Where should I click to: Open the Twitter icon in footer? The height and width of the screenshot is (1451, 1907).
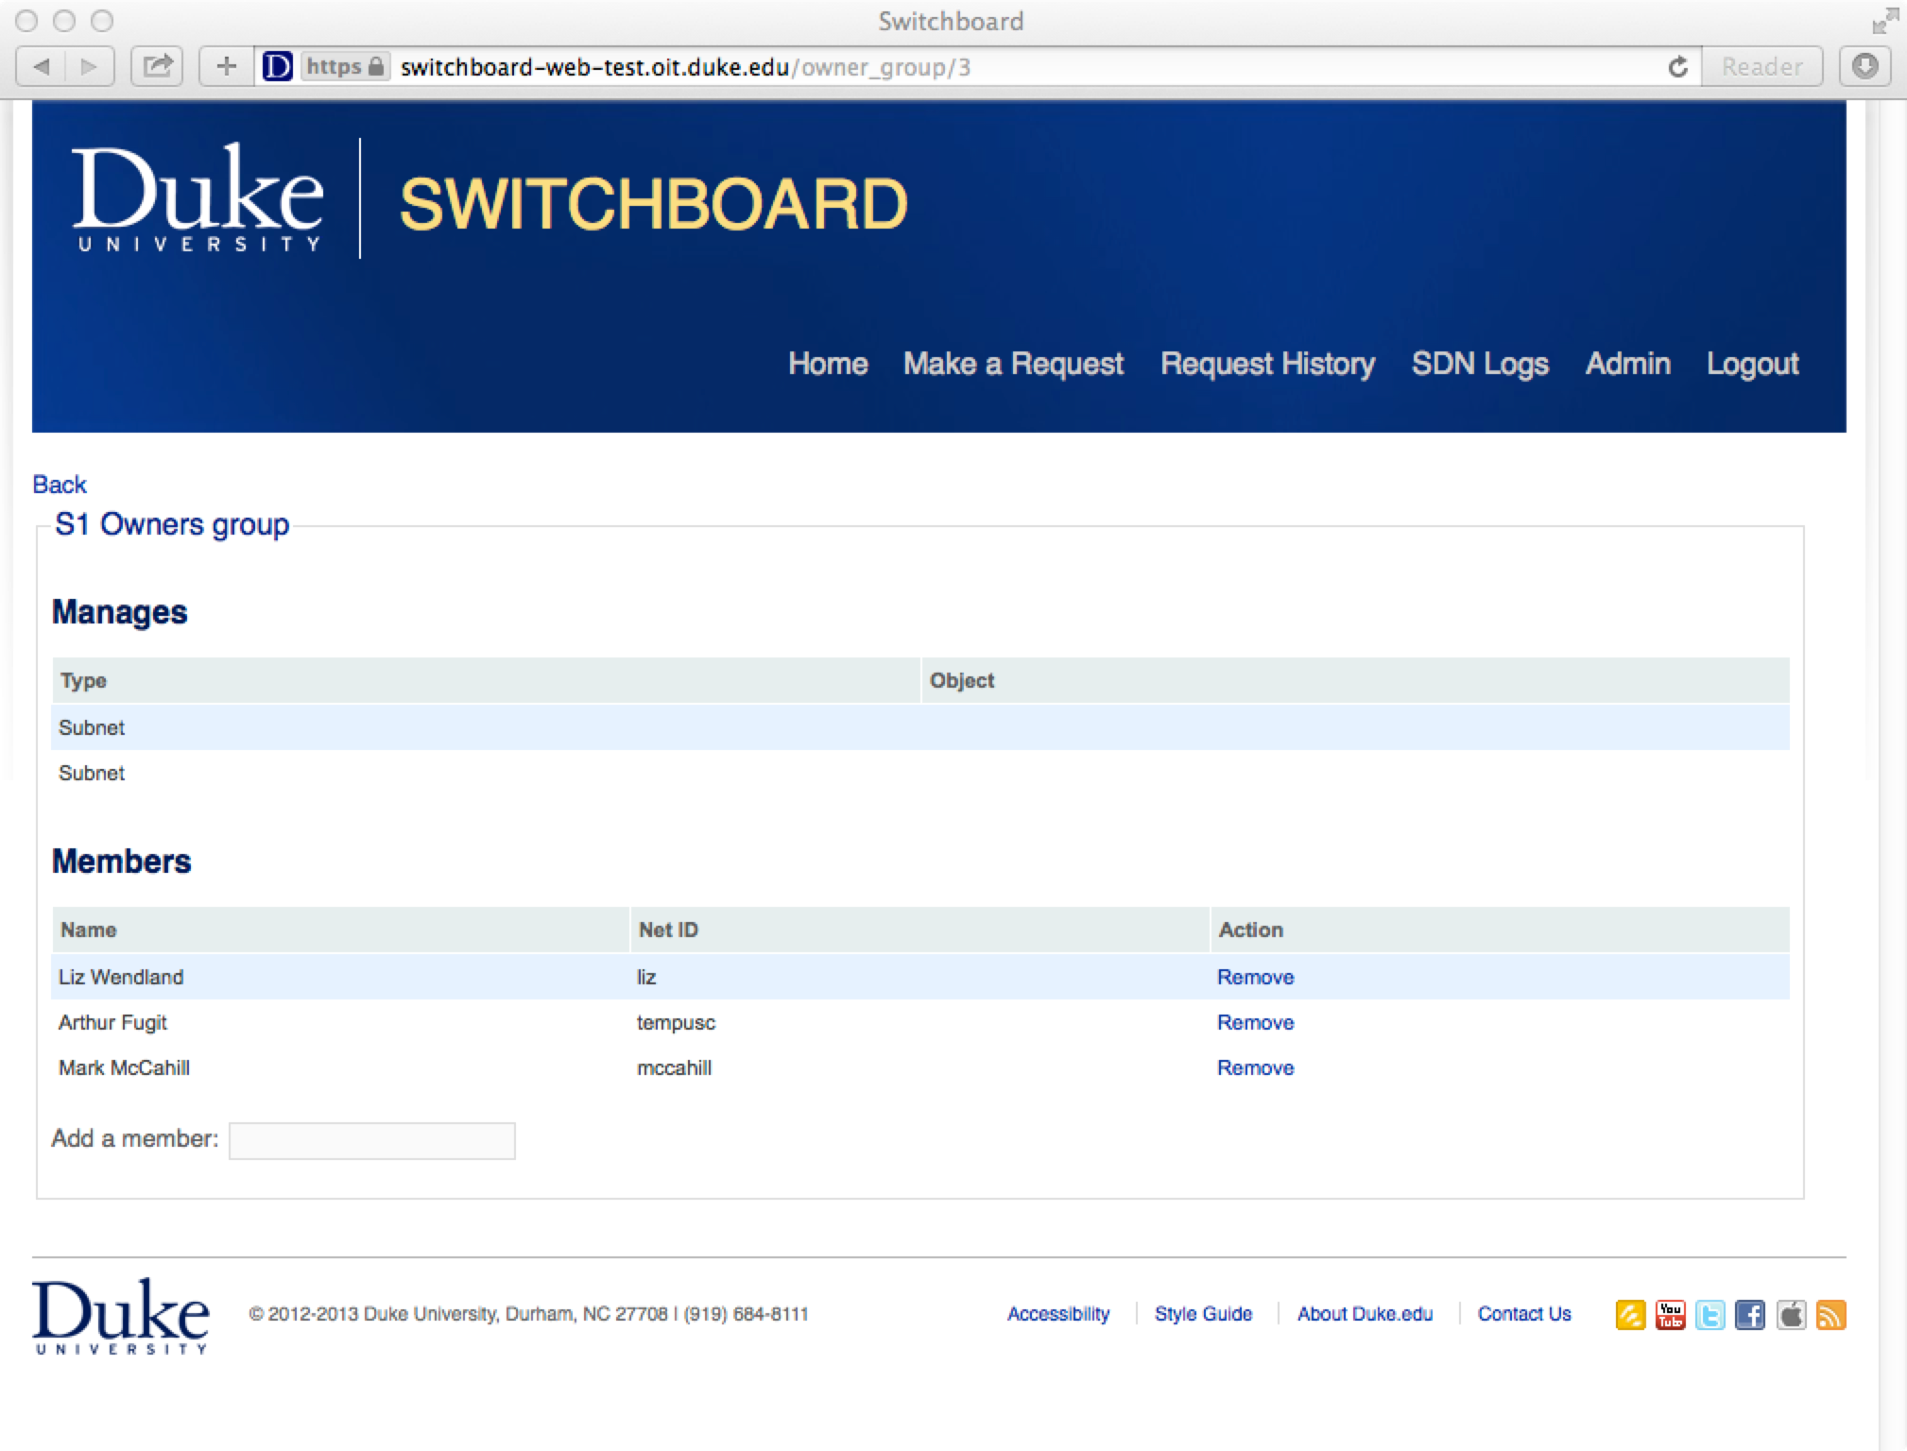1709,1315
